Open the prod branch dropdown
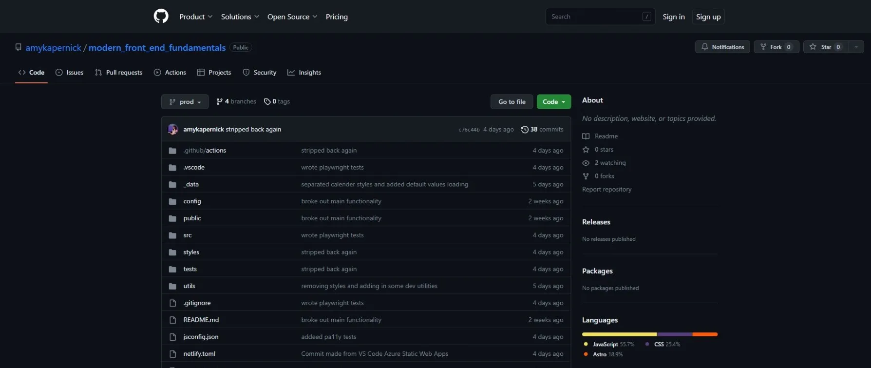The width and height of the screenshot is (871, 368). coord(185,102)
